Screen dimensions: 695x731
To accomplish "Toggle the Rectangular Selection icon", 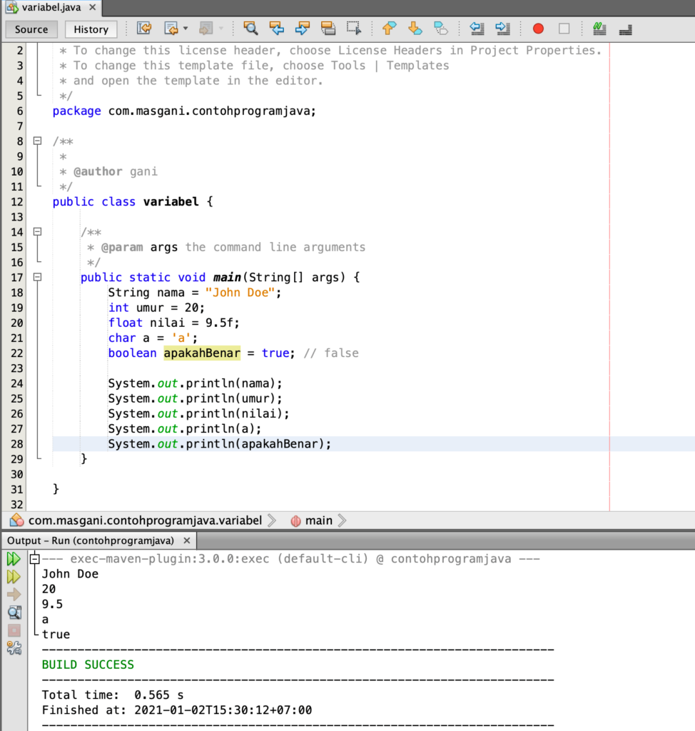I will [354, 29].
